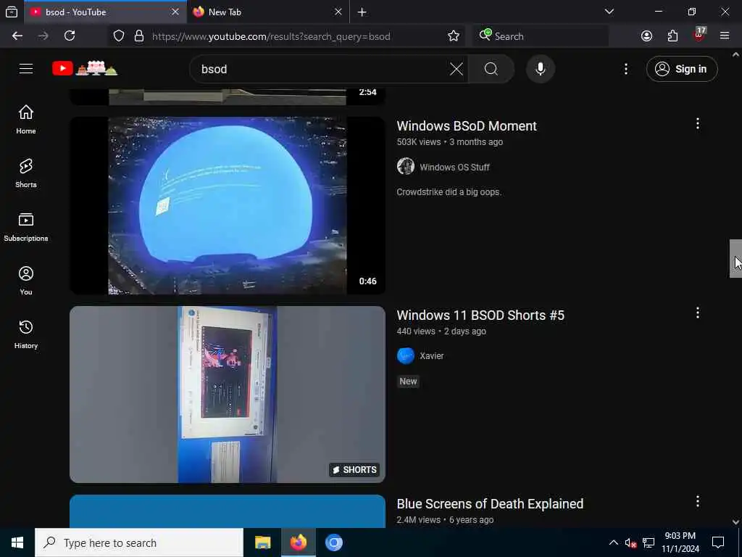Viewport: 742px width, 557px height.
Task: Click Blue Screens of Death Explained title
Action: point(490,504)
